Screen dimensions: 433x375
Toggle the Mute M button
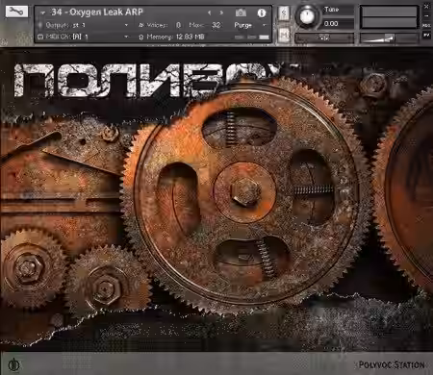[284, 35]
